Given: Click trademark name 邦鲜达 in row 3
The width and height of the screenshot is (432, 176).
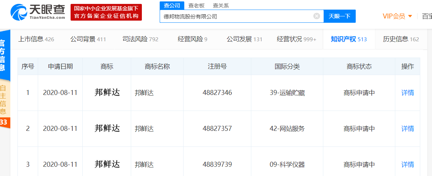Looking at the screenshot, I should (144, 165).
